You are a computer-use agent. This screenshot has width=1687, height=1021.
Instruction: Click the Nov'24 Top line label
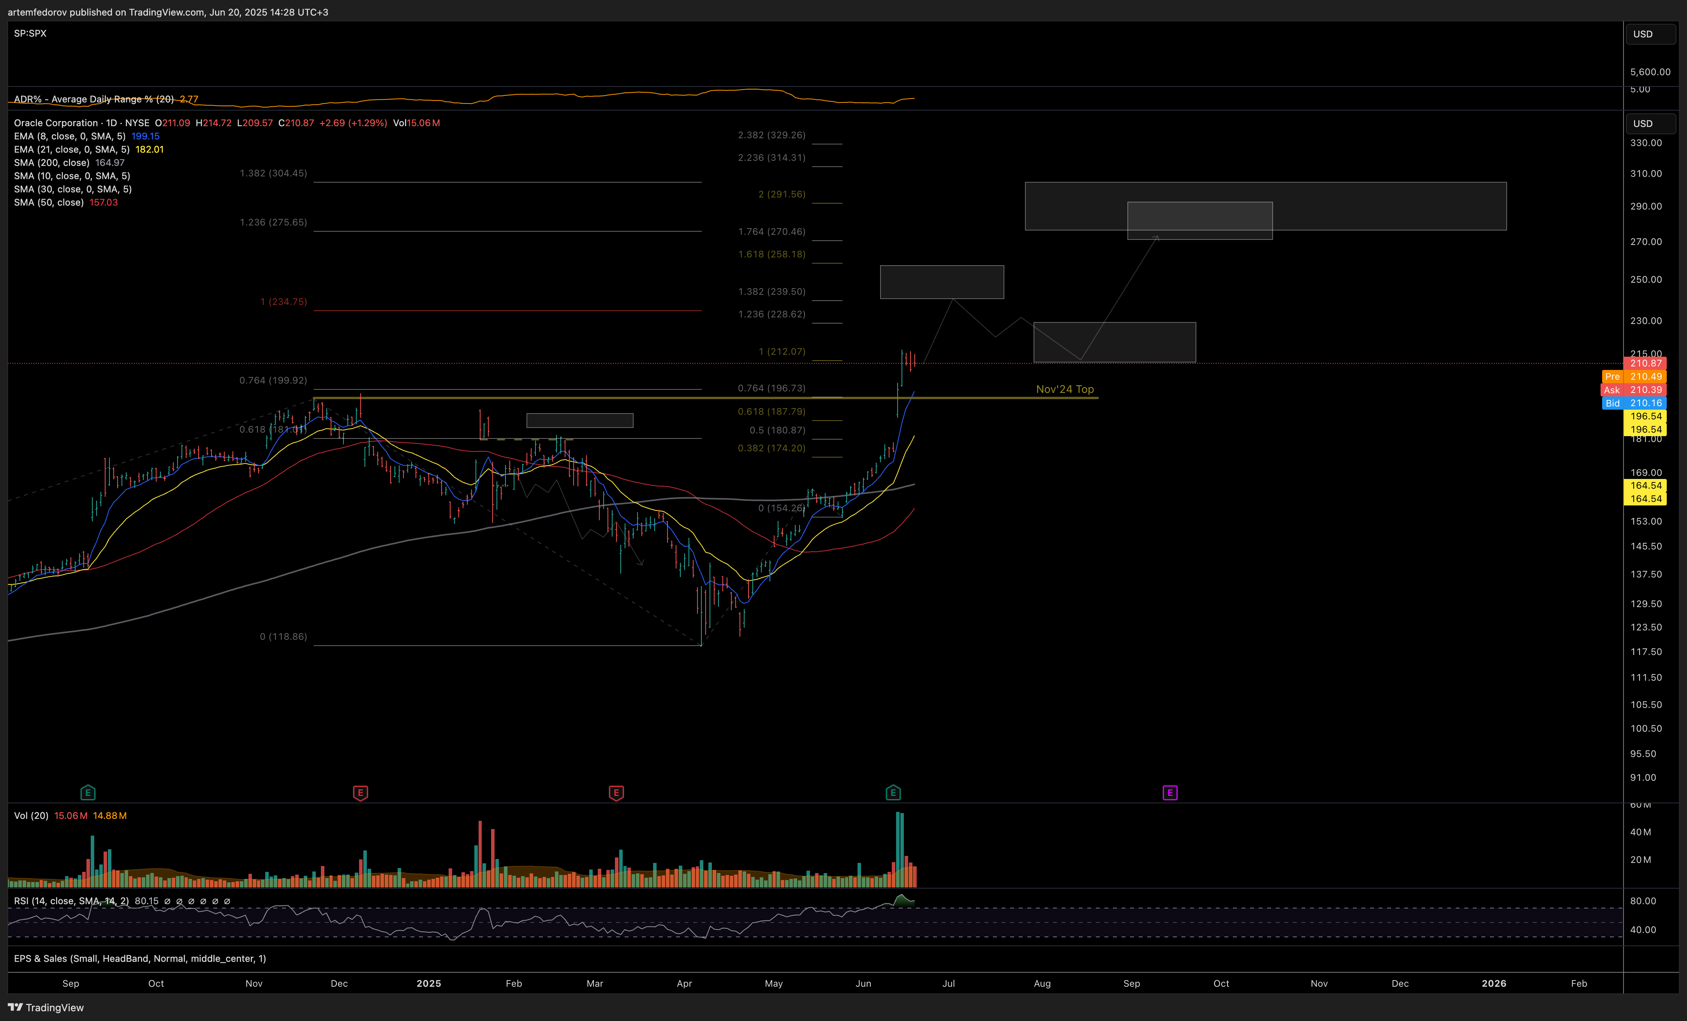(x=1065, y=389)
